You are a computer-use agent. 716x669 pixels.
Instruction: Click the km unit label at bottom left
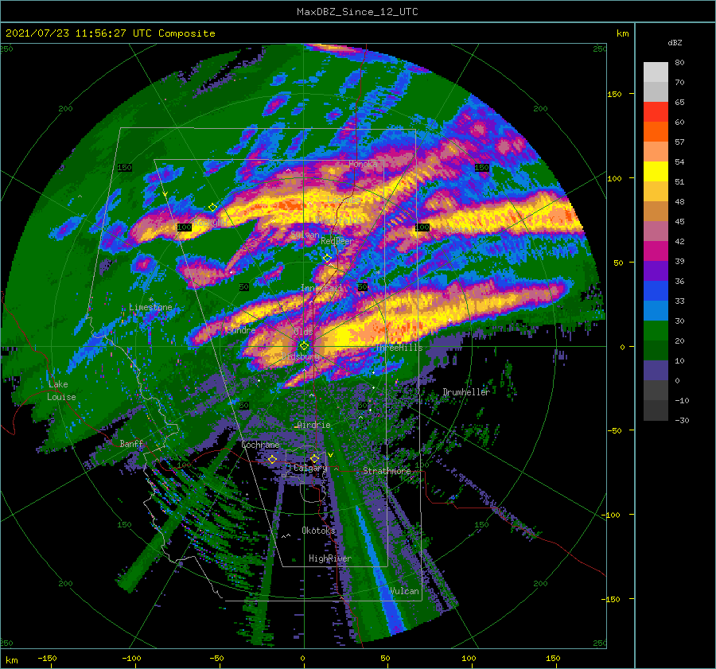(12, 660)
